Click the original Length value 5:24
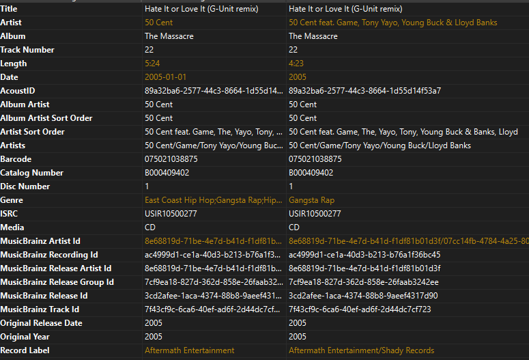Screen dimensions: 529x360 click(x=152, y=64)
